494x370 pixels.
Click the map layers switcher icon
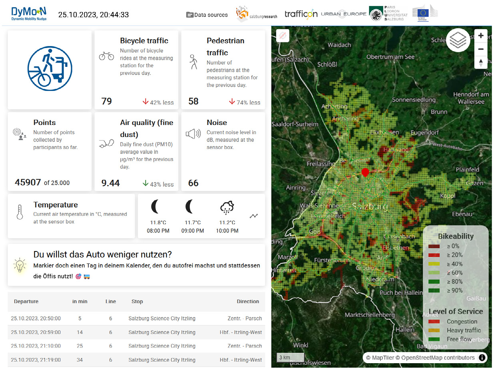(x=458, y=40)
